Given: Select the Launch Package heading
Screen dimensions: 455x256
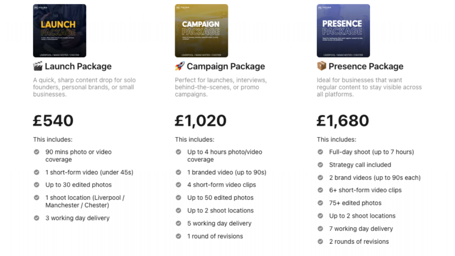Looking at the screenshot, I should click(x=78, y=67).
